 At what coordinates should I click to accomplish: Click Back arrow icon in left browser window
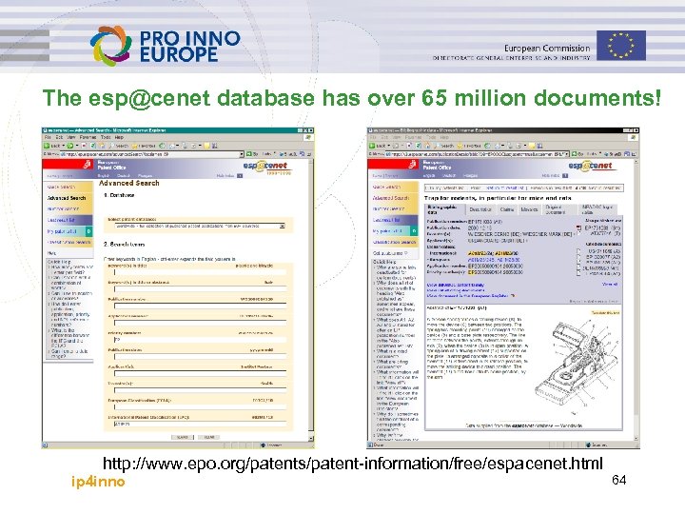[x=47, y=146]
